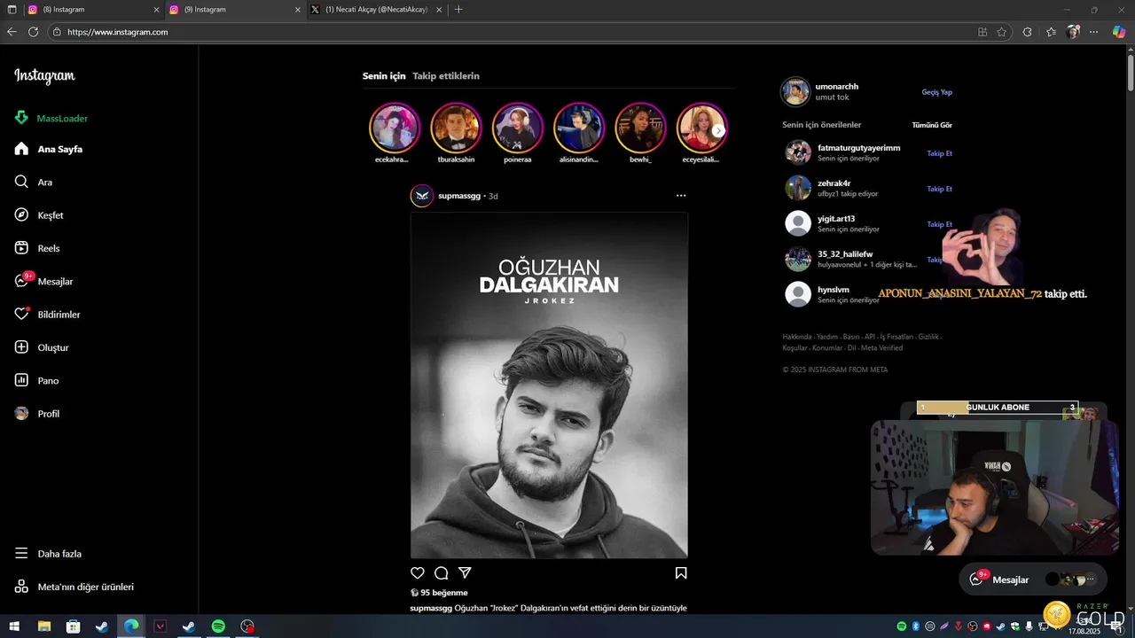Open Reels from the sidebar
This screenshot has height=638, width=1135.
(37, 248)
